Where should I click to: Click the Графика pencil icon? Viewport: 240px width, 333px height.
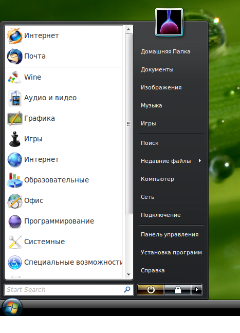(14, 118)
